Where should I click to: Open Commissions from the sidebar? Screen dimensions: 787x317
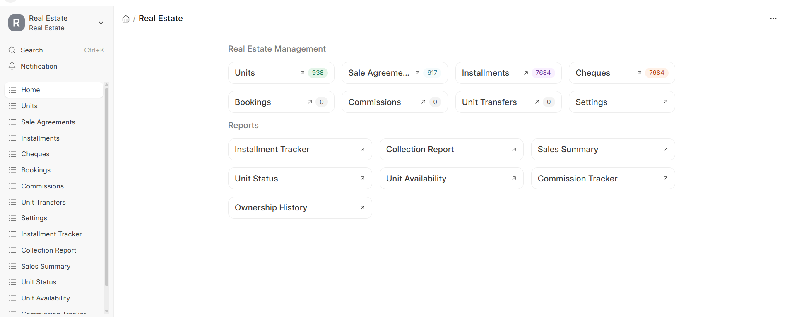point(54,186)
